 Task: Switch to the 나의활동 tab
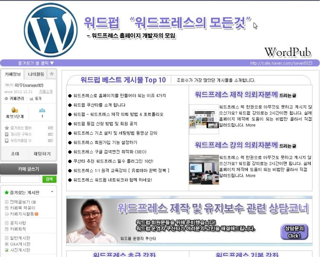[x=36, y=74]
